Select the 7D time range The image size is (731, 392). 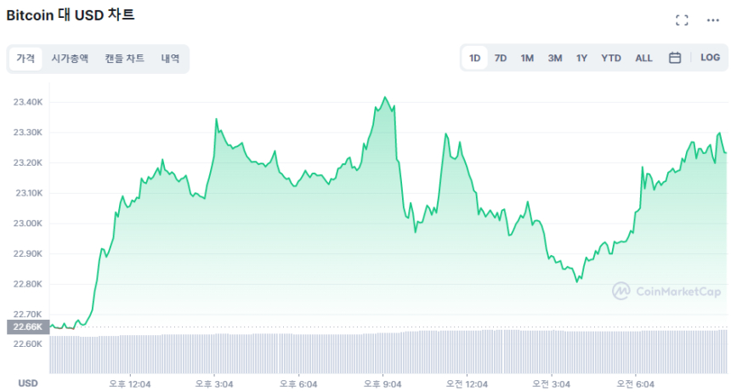point(501,59)
